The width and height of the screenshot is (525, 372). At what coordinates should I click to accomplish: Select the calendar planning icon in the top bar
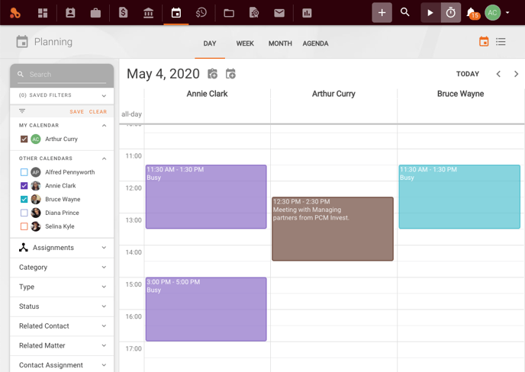pyautogui.click(x=176, y=13)
